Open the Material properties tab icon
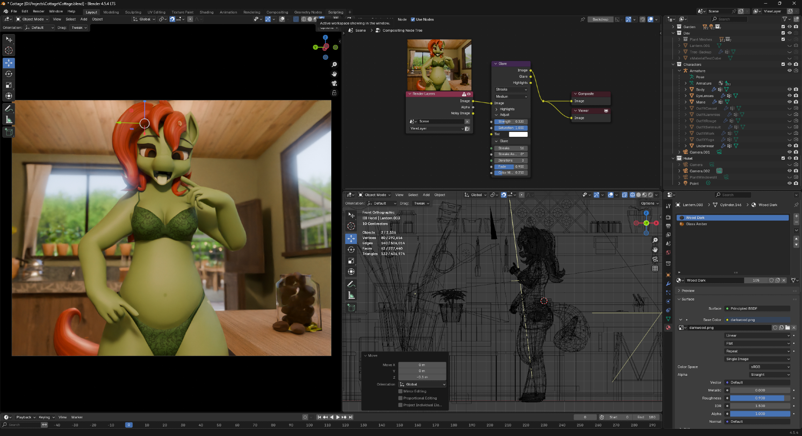 coord(668,328)
